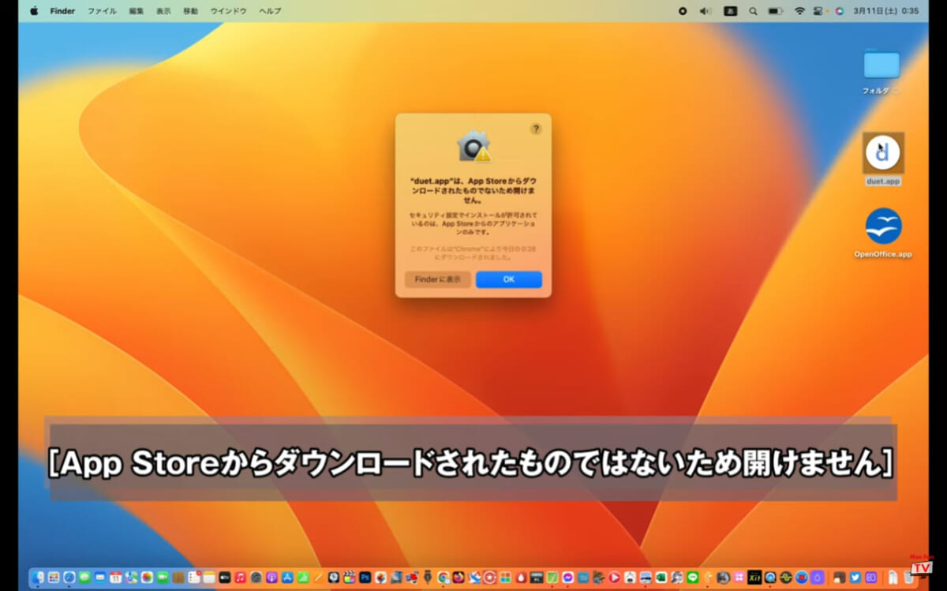The width and height of the screenshot is (947, 591).
Task: Open App Store from the Dock
Action: tap(287, 578)
